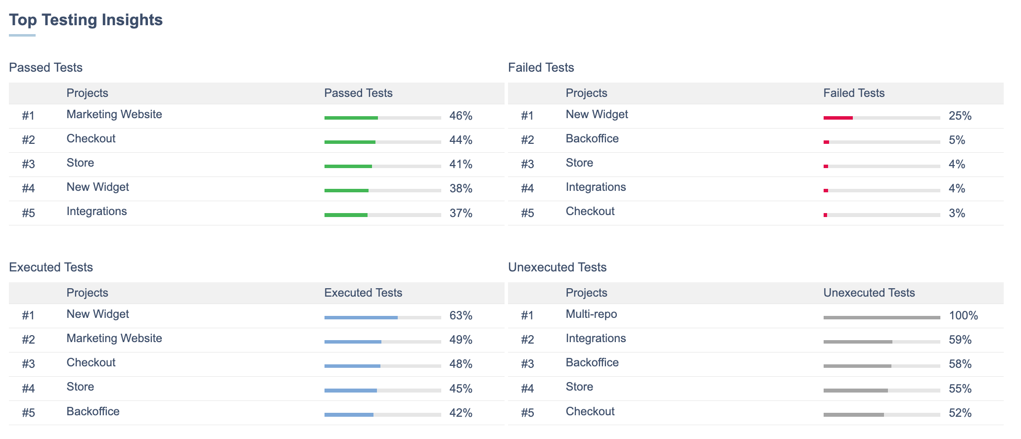Image resolution: width=1021 pixels, height=439 pixels.
Task: Click the Top Testing Insights heading
Action: click(x=86, y=20)
